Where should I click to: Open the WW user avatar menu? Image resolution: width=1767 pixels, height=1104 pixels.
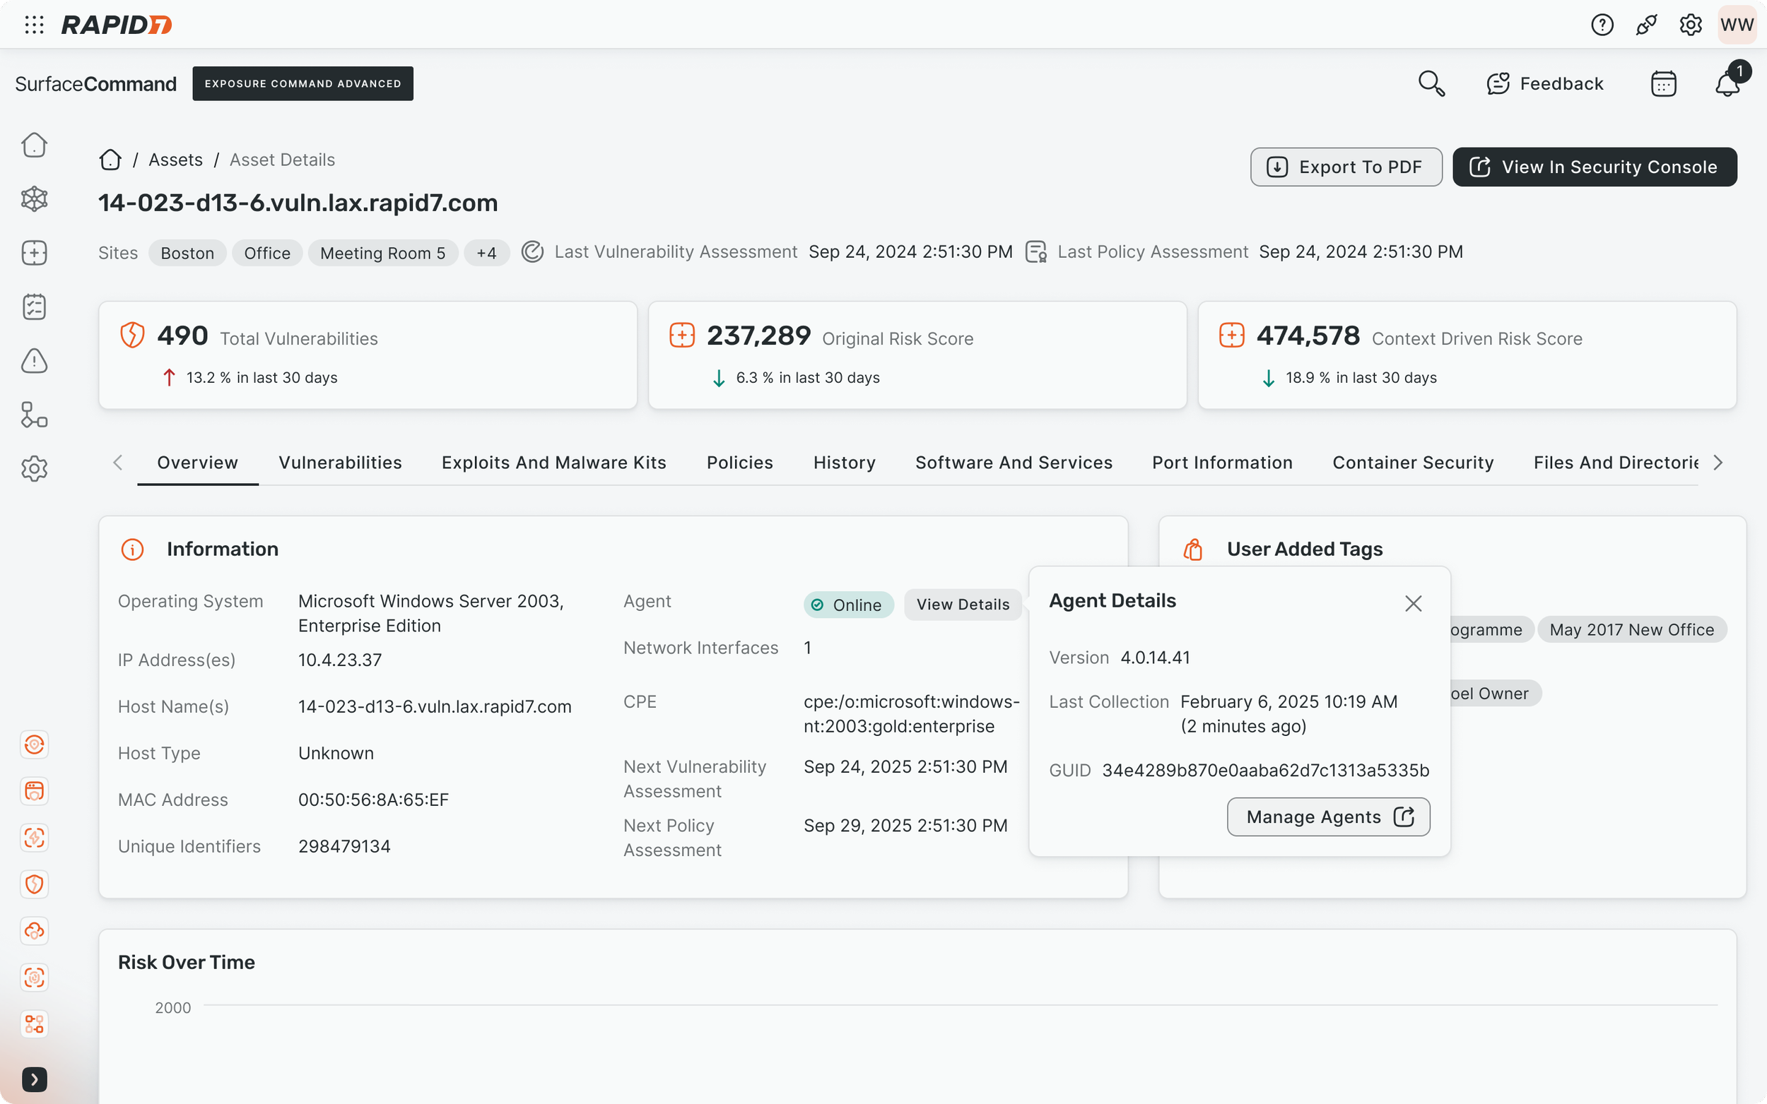[1737, 25]
